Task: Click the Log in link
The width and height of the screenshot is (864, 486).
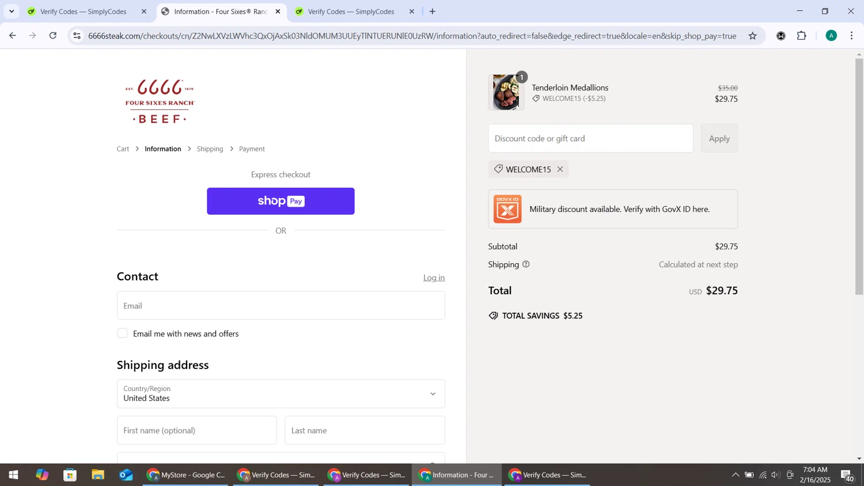Action: pyautogui.click(x=434, y=278)
